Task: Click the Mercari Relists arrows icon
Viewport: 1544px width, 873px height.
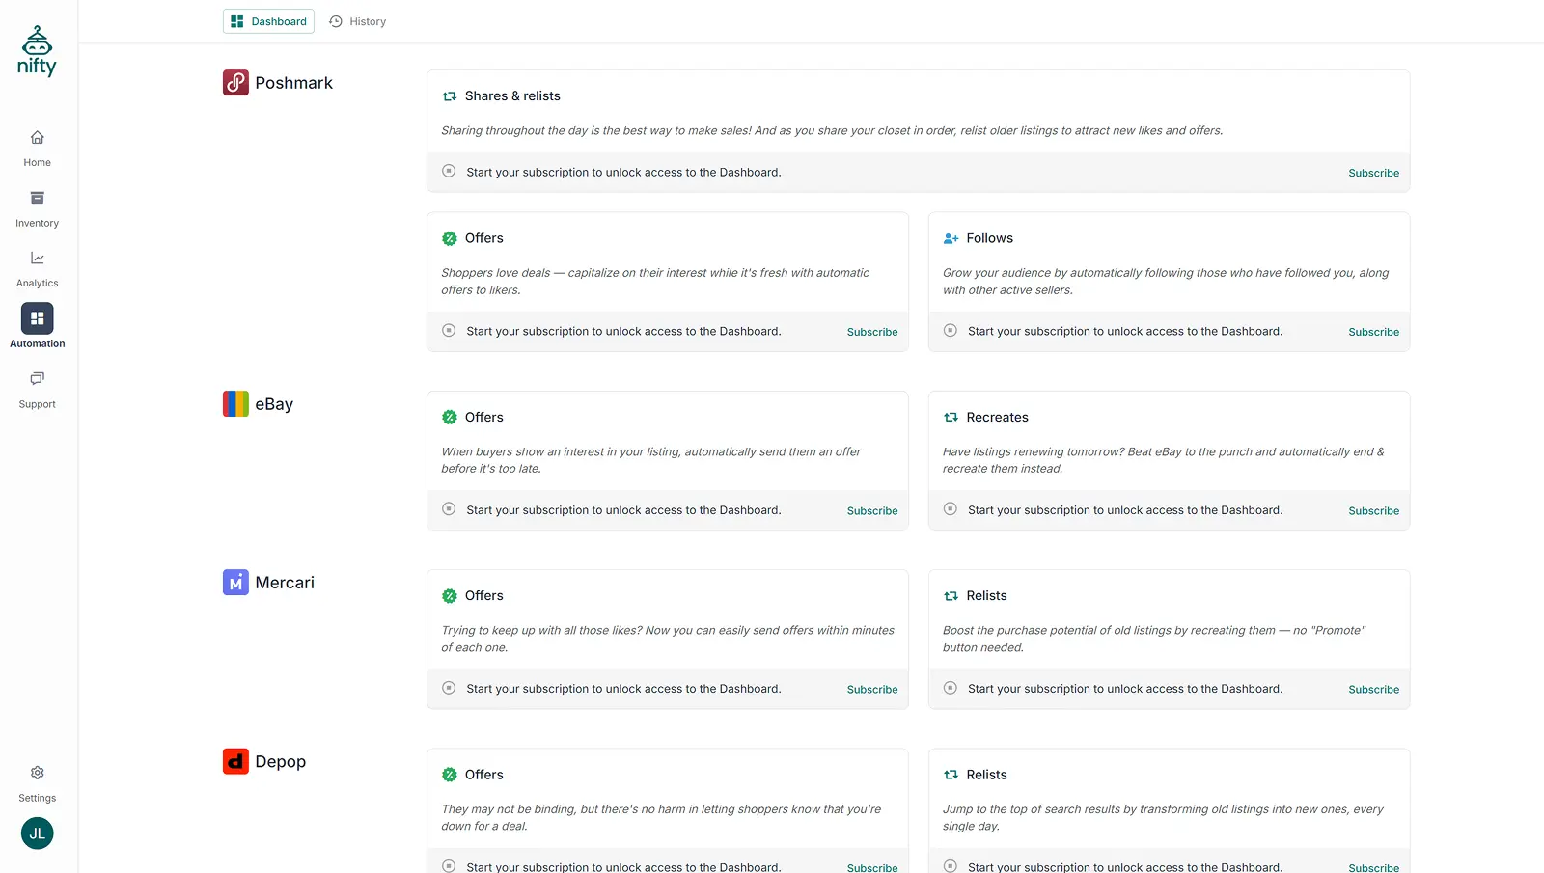Action: 951,596
